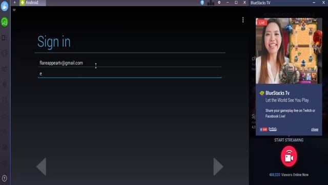The height and width of the screenshot is (185, 328).
Task: Click the START STREAMING label
Action: tap(289, 140)
